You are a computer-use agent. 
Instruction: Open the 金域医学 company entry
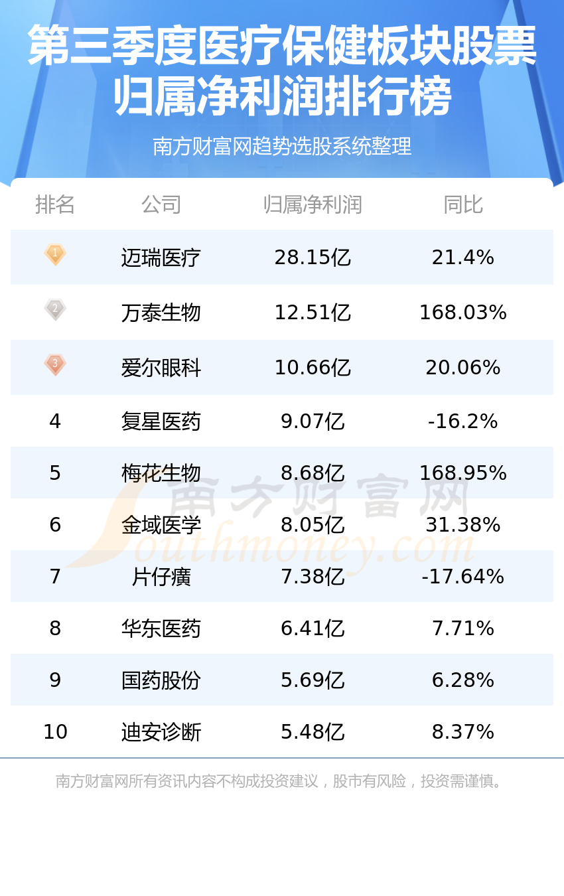click(161, 525)
